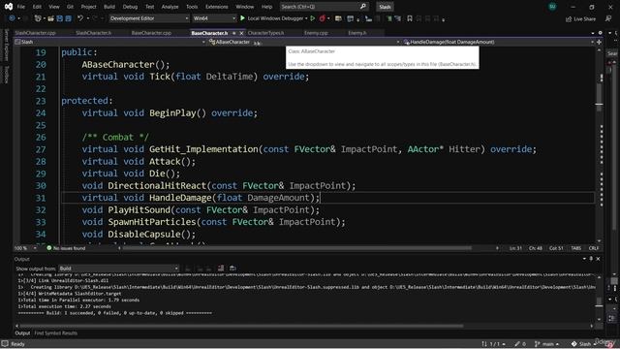Click the Output panel horizontal scrollbar
Image resolution: width=620 pixels, height=349 pixels.
pos(241,326)
